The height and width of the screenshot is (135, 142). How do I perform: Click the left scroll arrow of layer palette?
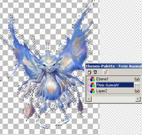[x=89, y=99]
